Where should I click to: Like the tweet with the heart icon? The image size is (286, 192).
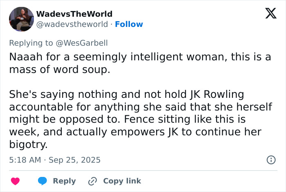15,181
